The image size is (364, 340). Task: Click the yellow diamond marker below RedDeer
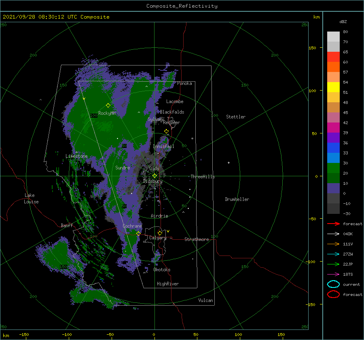point(166,131)
